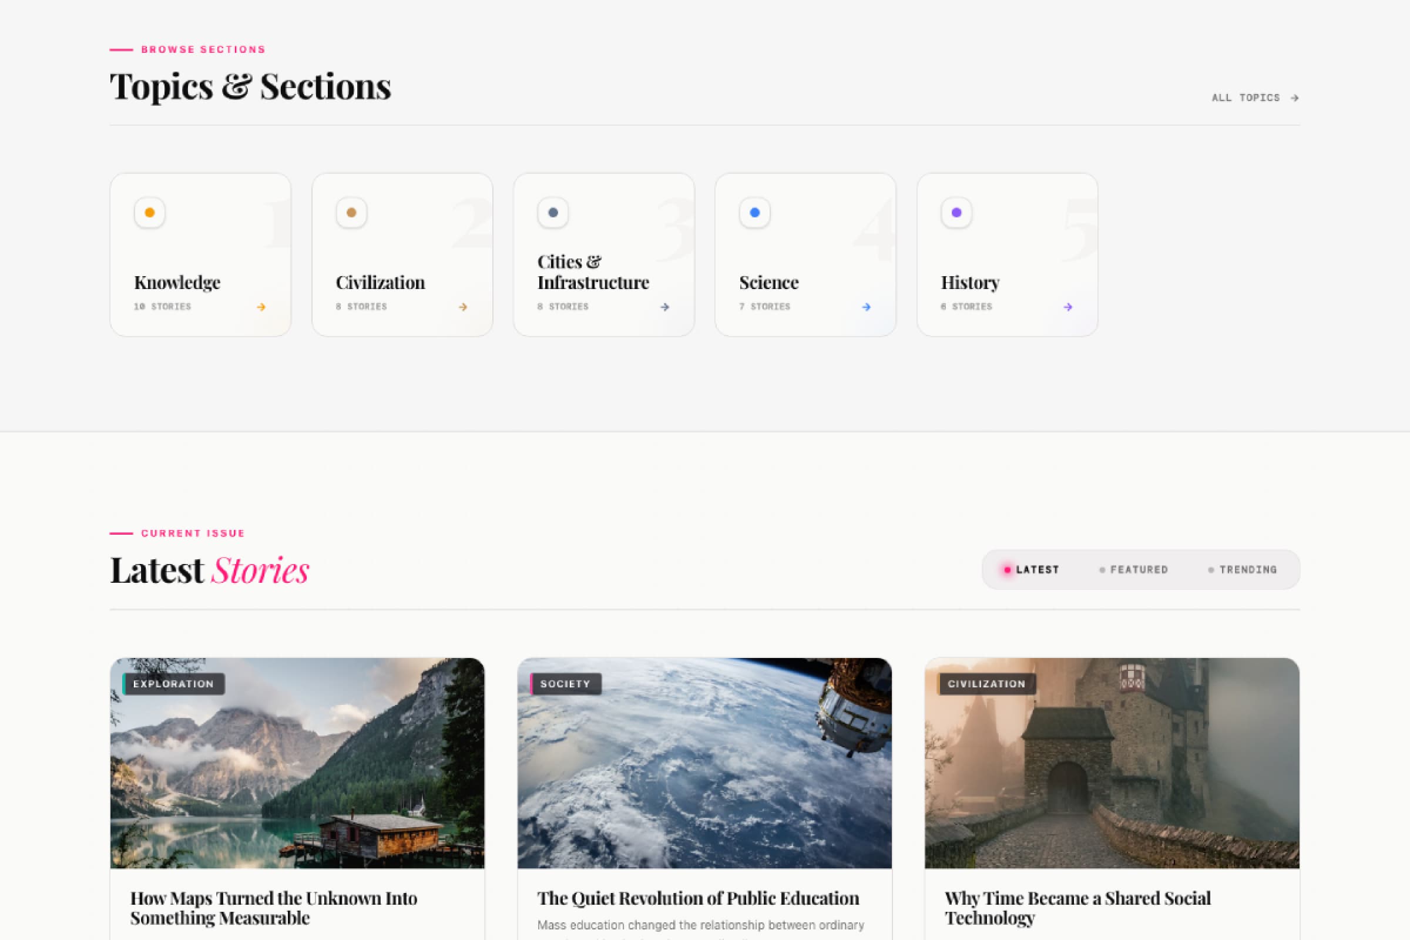
Task: Click the orange dot icon on Knowledge card
Action: coord(150,212)
